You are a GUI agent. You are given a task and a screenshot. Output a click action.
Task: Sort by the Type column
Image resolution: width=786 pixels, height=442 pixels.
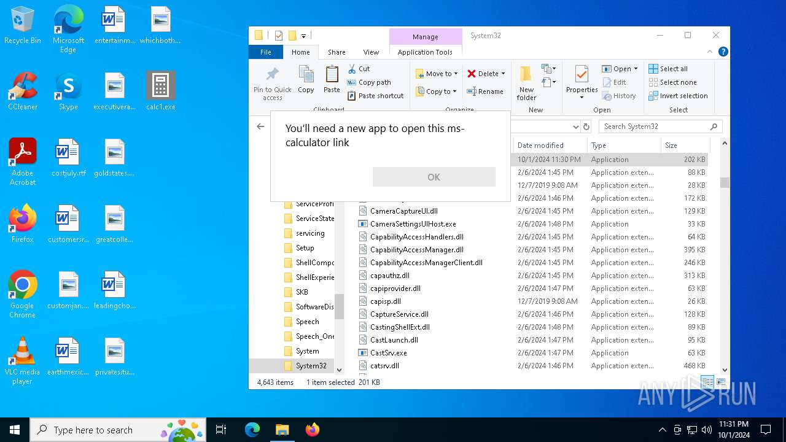click(x=624, y=145)
